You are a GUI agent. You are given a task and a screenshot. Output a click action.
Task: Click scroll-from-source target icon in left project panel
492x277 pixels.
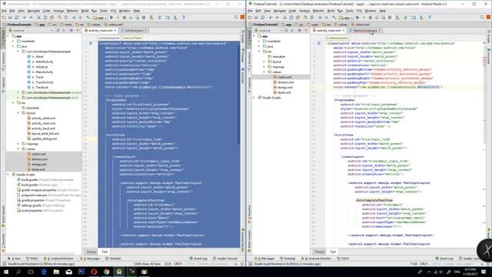point(58,31)
